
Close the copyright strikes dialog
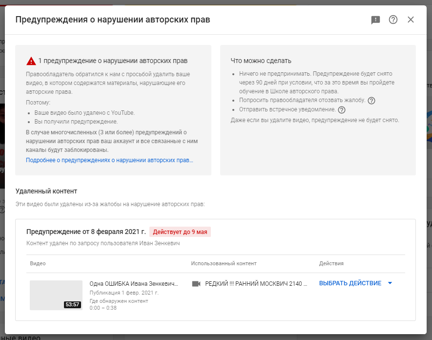point(411,20)
